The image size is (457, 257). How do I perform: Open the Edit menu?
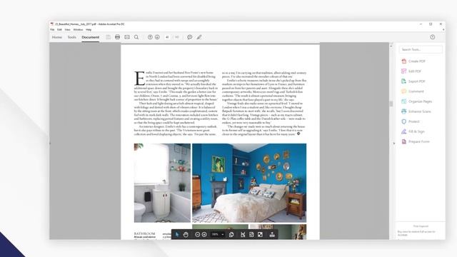(x=59, y=30)
